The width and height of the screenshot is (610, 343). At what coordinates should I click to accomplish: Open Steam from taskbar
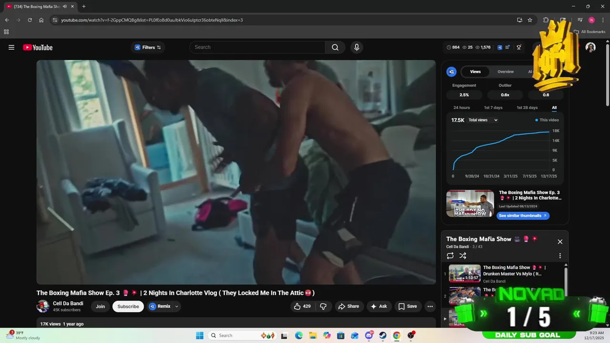383,335
